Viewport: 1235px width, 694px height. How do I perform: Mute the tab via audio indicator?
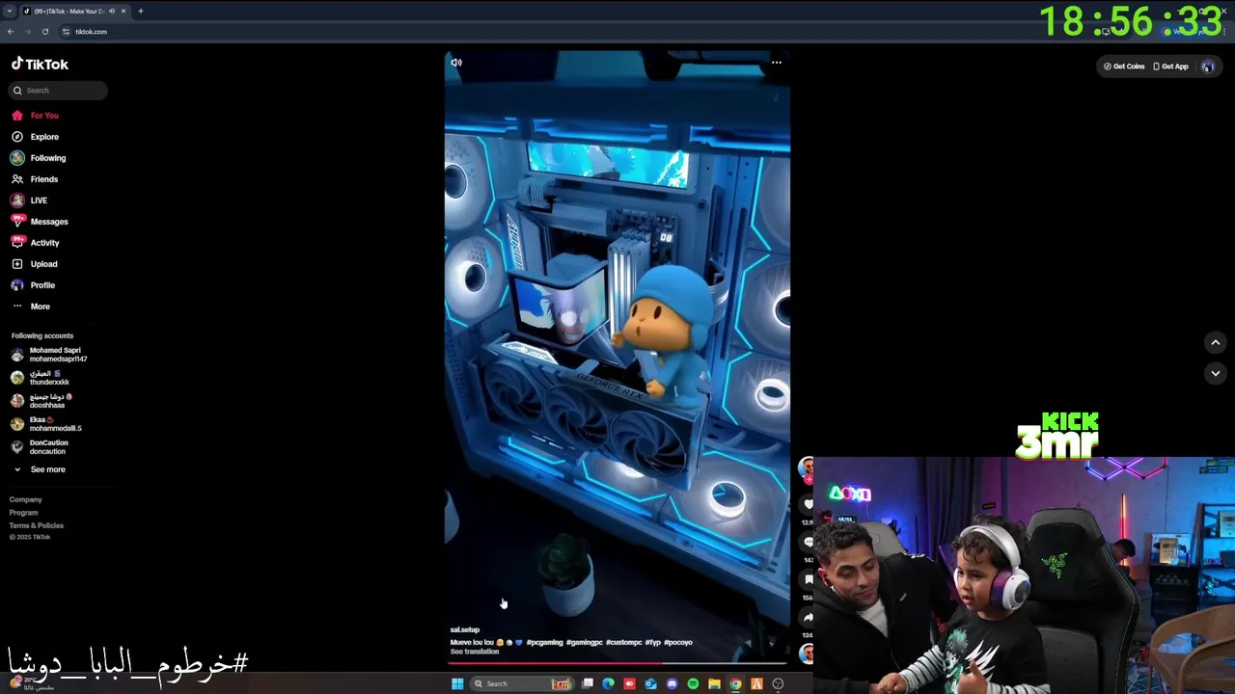click(x=112, y=11)
